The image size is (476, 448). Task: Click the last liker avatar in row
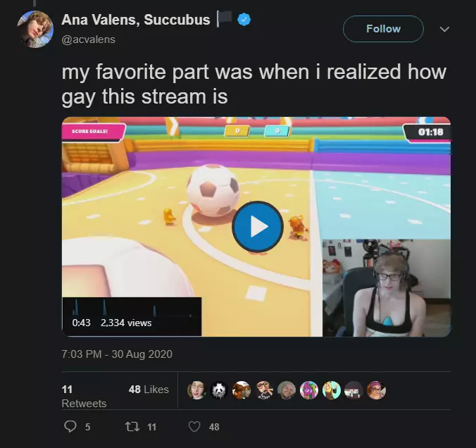pyautogui.click(x=376, y=390)
